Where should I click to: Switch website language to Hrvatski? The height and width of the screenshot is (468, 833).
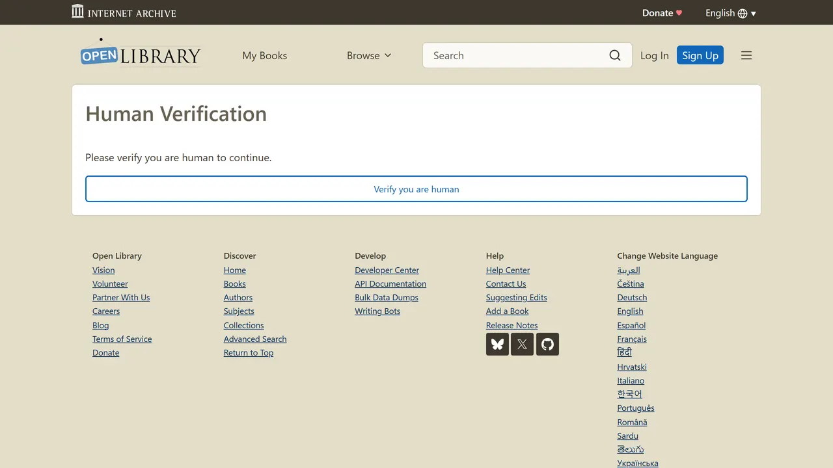point(632,367)
